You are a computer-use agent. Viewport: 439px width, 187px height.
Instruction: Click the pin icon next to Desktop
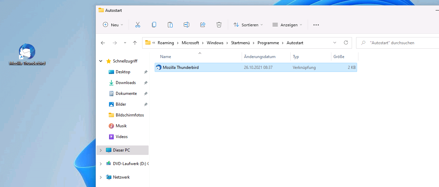coord(146,72)
